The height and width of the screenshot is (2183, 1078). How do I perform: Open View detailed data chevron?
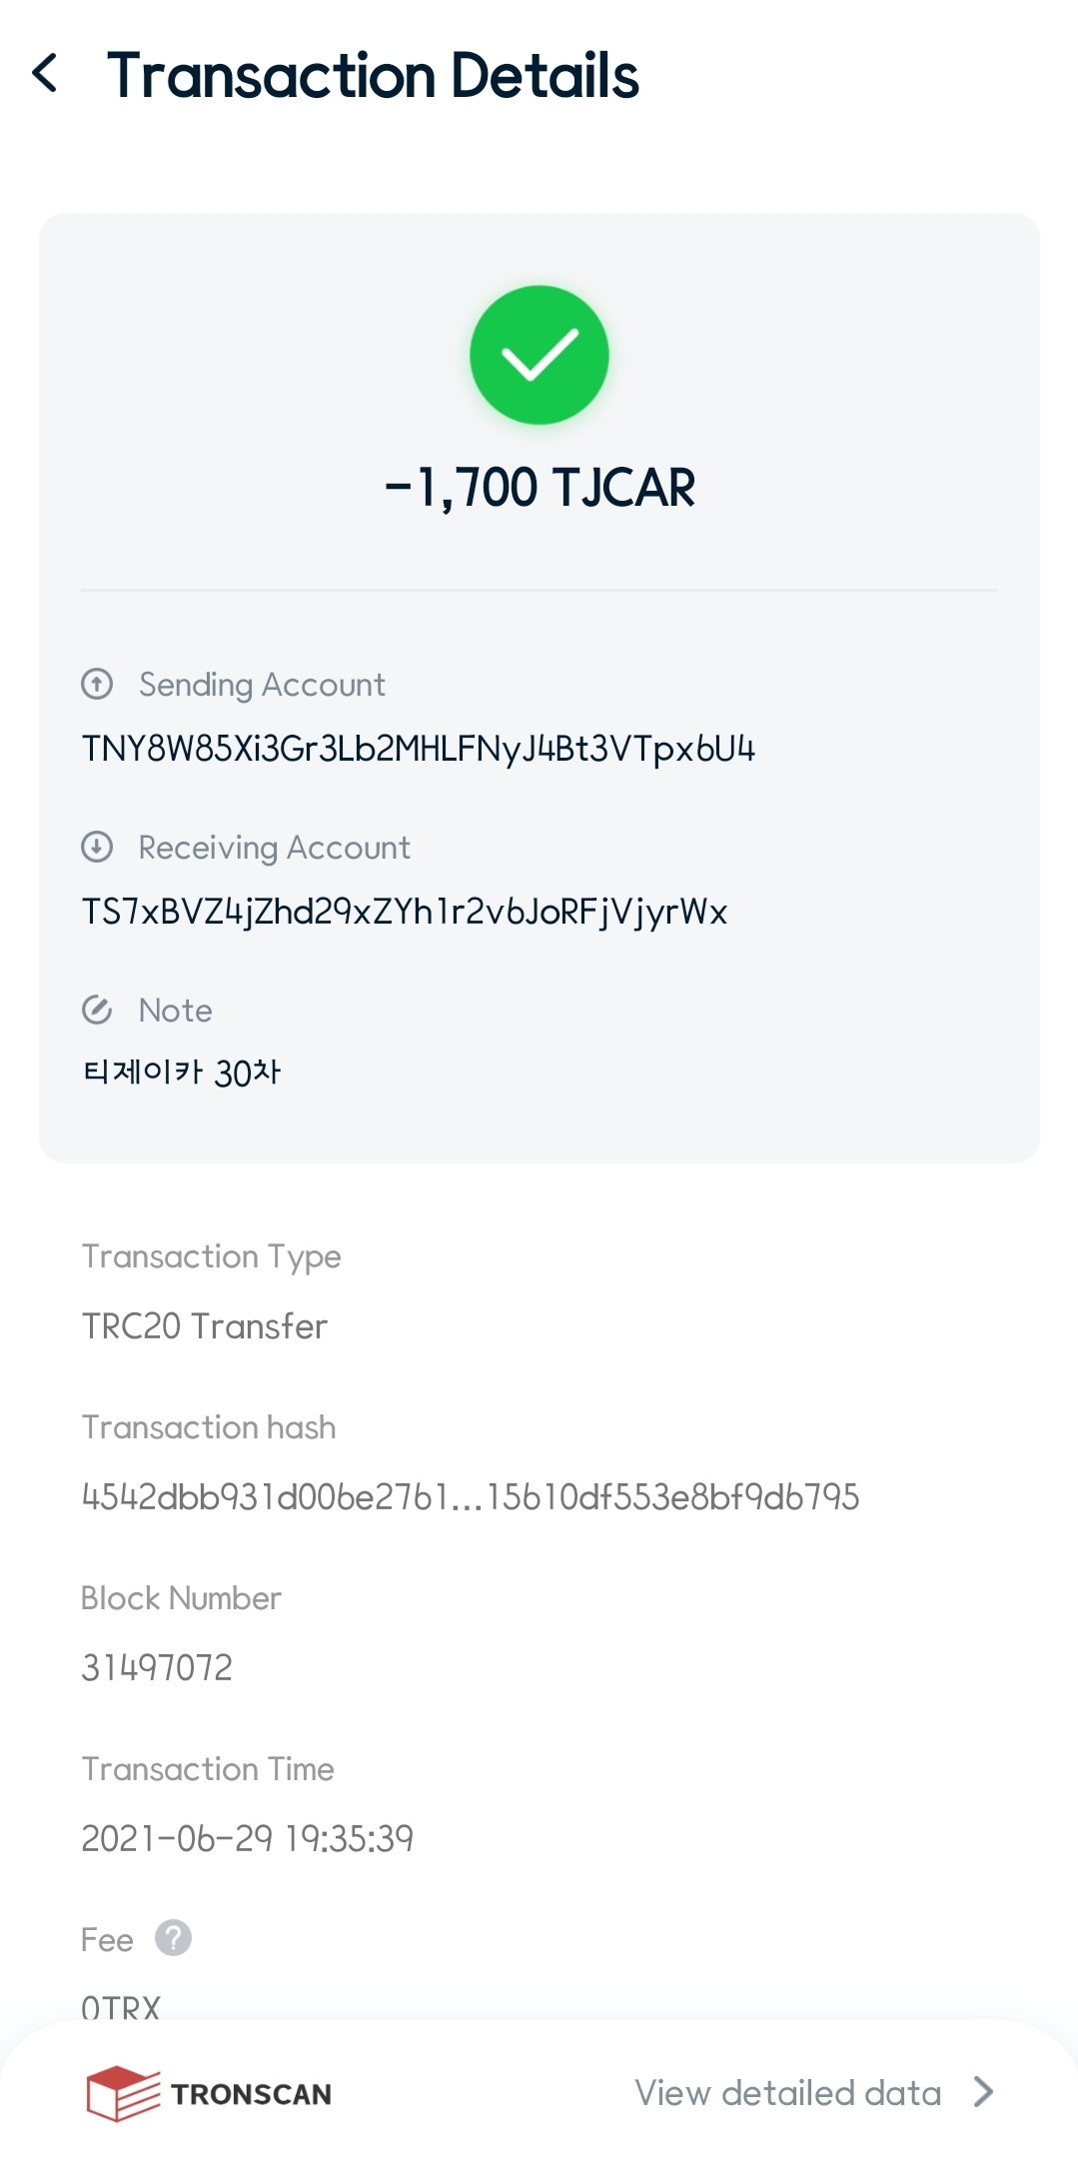984,2092
